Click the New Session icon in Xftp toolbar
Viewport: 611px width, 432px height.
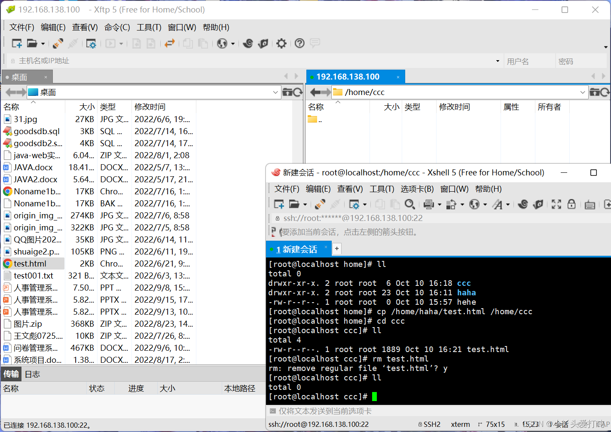17,43
